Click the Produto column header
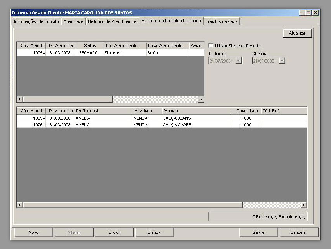This screenshot has width=331, height=249. point(197,111)
